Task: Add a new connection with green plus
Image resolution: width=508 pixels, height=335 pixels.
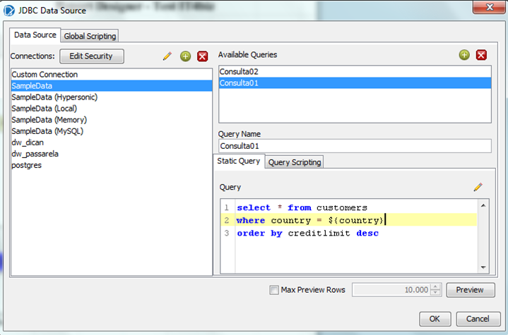Action: (x=185, y=56)
